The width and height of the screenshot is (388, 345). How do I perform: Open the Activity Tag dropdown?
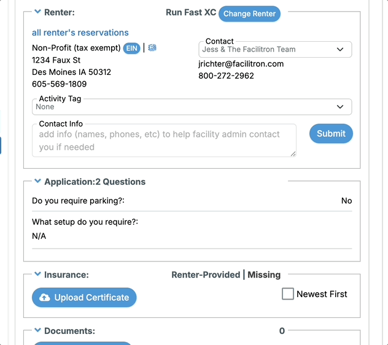click(x=192, y=107)
